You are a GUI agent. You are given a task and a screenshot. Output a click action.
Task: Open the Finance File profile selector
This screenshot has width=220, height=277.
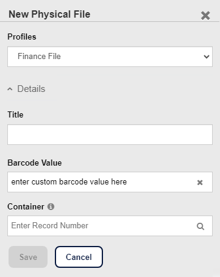pos(110,57)
